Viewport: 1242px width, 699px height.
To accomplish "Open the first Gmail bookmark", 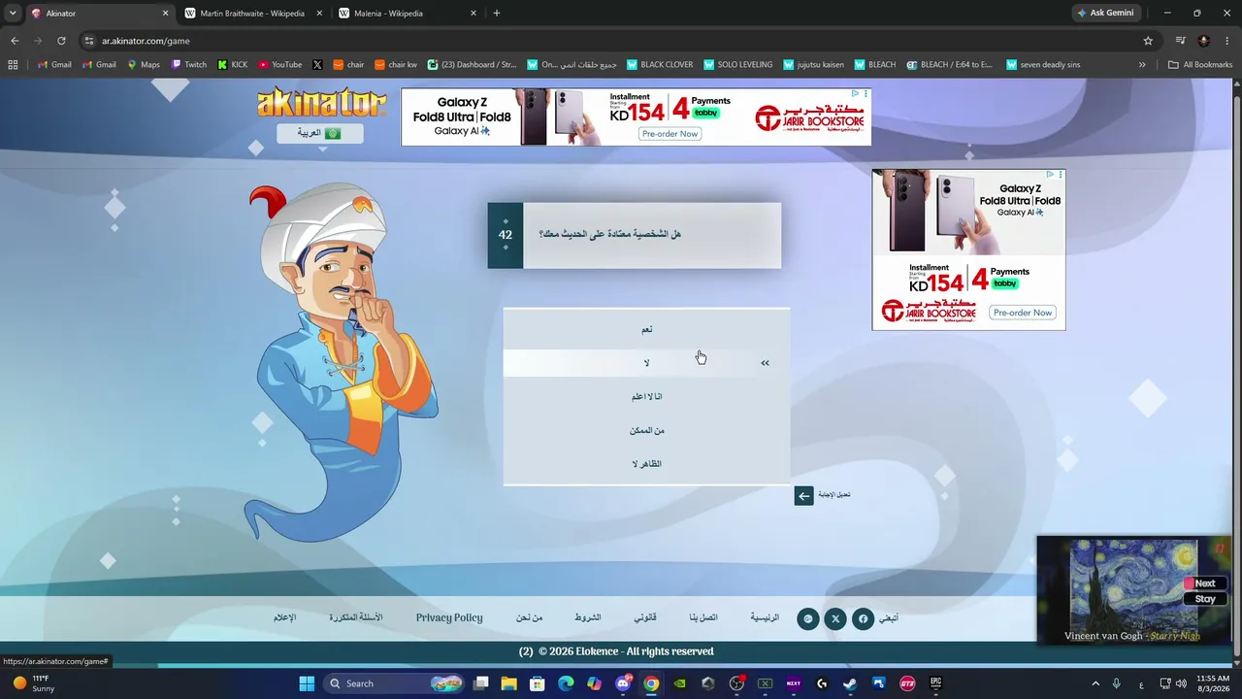I will 54,65.
